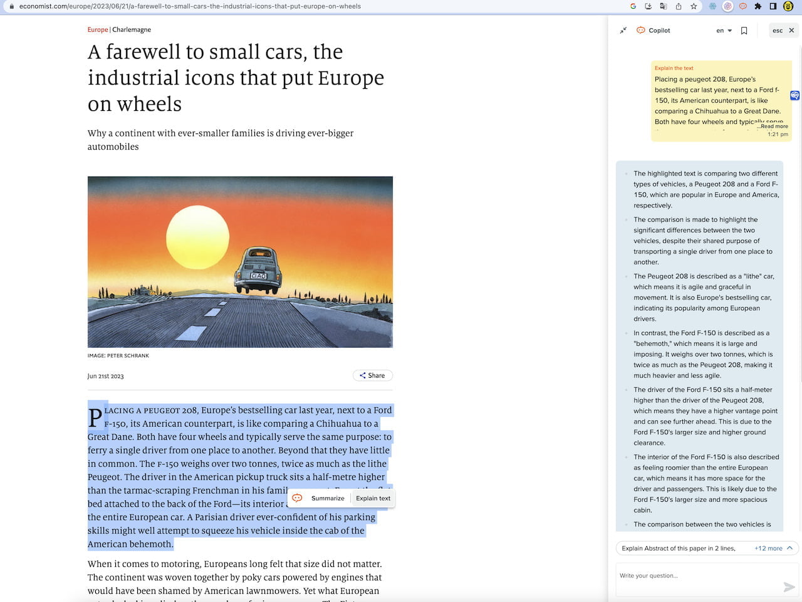The width and height of the screenshot is (802, 602).
Task: Expand the '+12 more' prompt suggestions
Action: [773, 548]
